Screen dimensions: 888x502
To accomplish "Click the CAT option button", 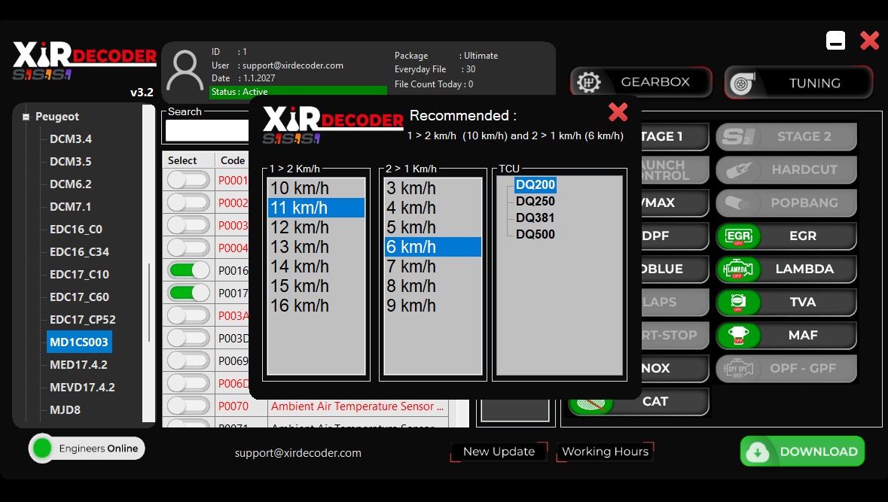I will click(x=639, y=401).
